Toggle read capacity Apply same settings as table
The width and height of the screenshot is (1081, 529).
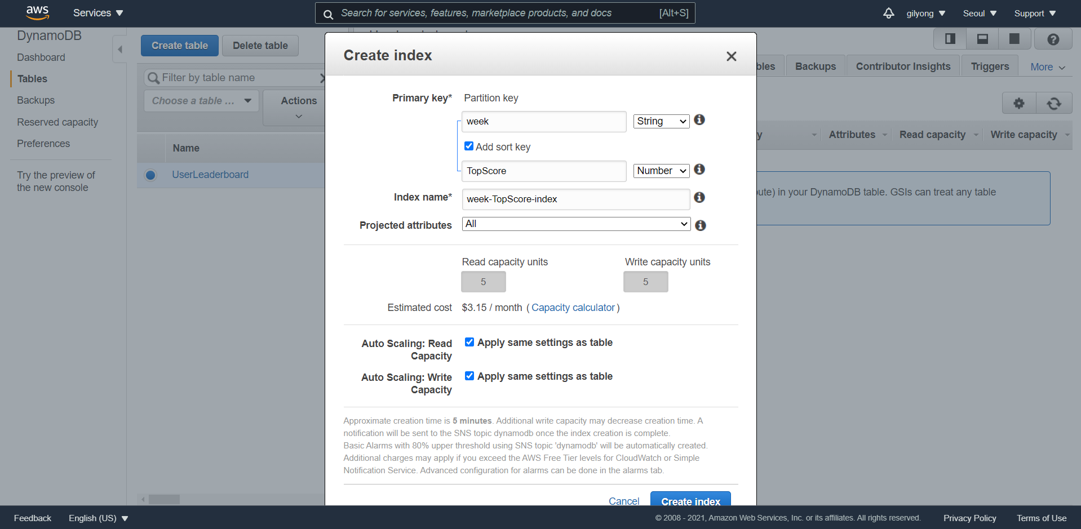(x=469, y=342)
